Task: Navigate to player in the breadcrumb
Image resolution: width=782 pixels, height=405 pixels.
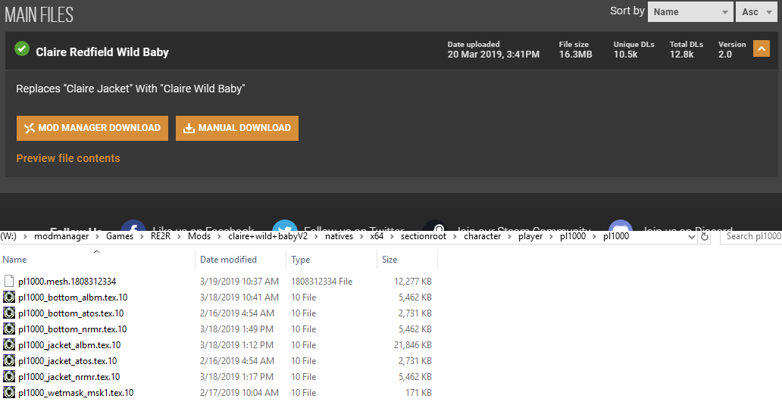Action: click(x=530, y=236)
